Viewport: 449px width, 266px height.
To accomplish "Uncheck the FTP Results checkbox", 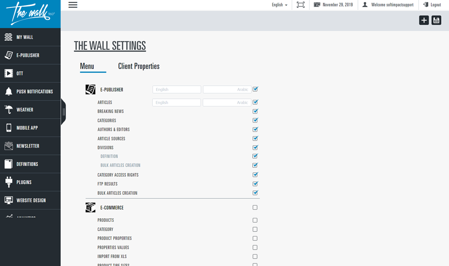I will point(255,184).
